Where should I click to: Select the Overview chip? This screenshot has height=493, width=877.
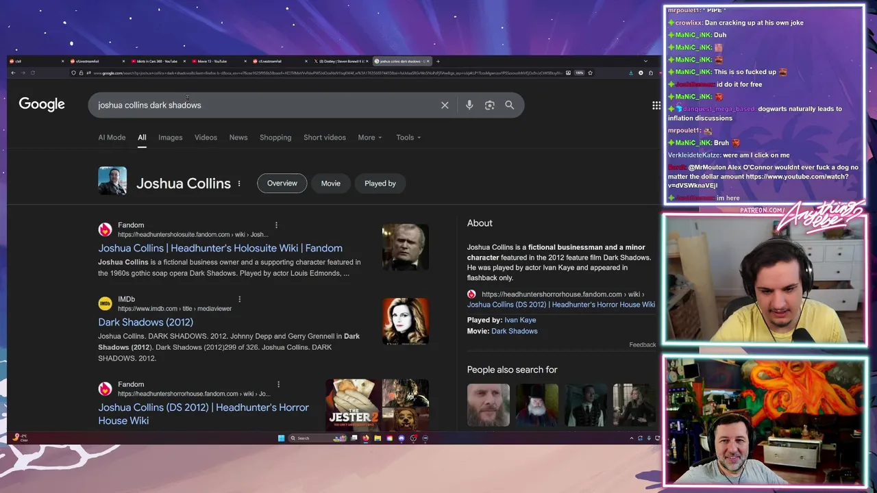click(282, 184)
